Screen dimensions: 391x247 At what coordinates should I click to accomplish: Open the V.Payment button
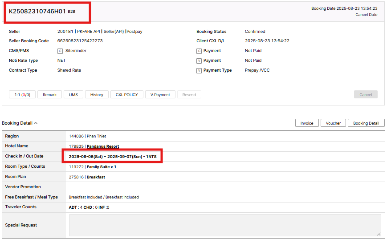160,95
